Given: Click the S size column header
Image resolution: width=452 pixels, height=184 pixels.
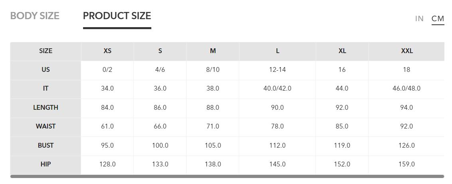Looking at the screenshot, I should tap(160, 51).
